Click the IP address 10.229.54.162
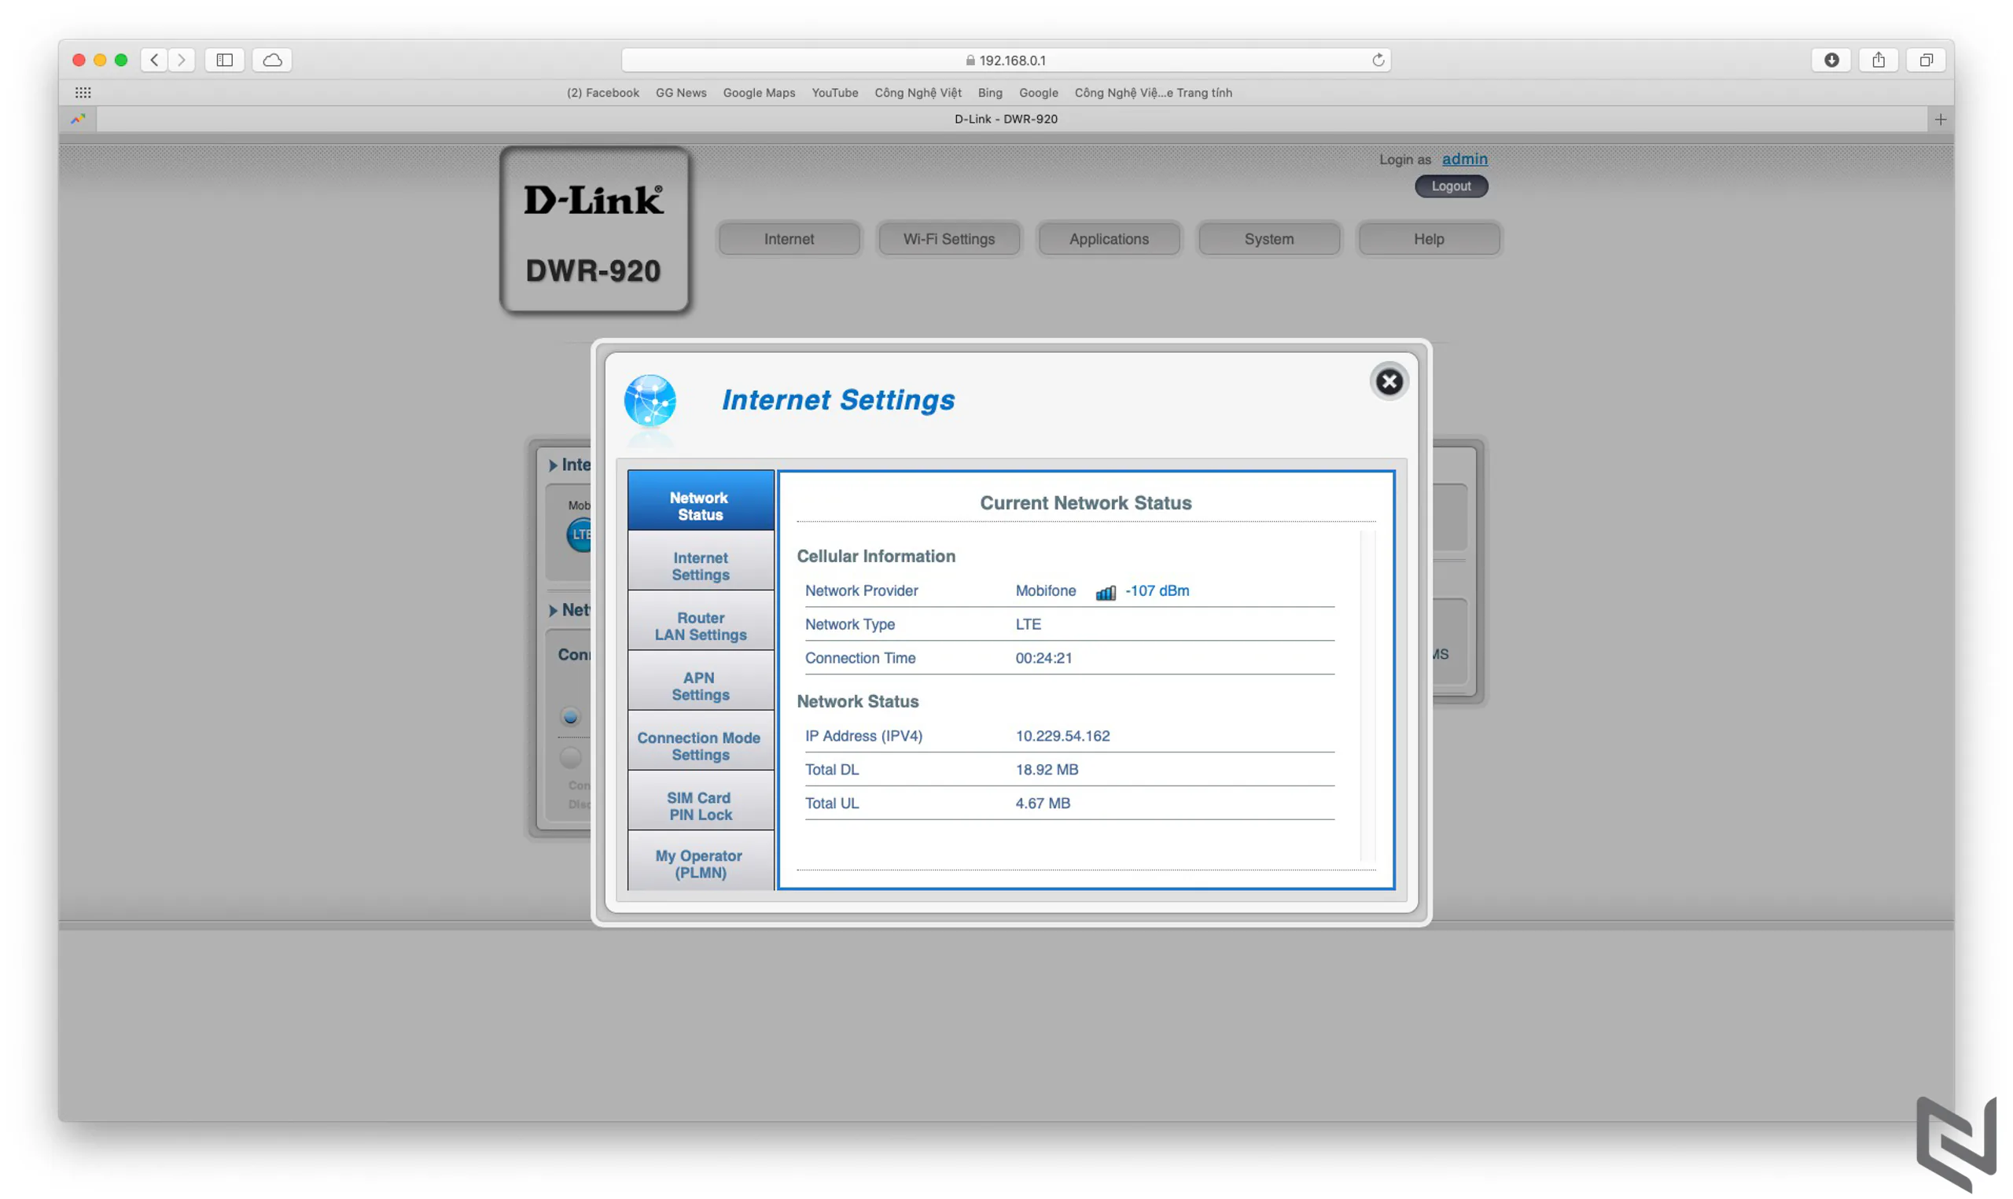2013x1199 pixels. tap(1062, 736)
